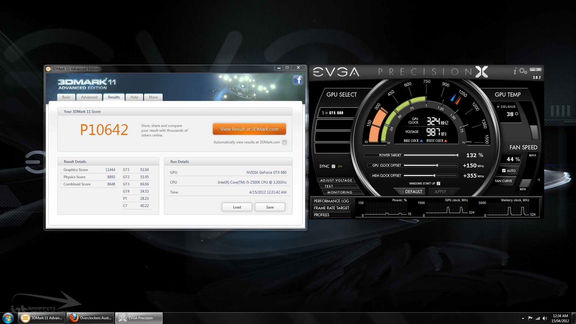Open PROFILES in Precision
The width and height of the screenshot is (576, 324).
(331, 215)
